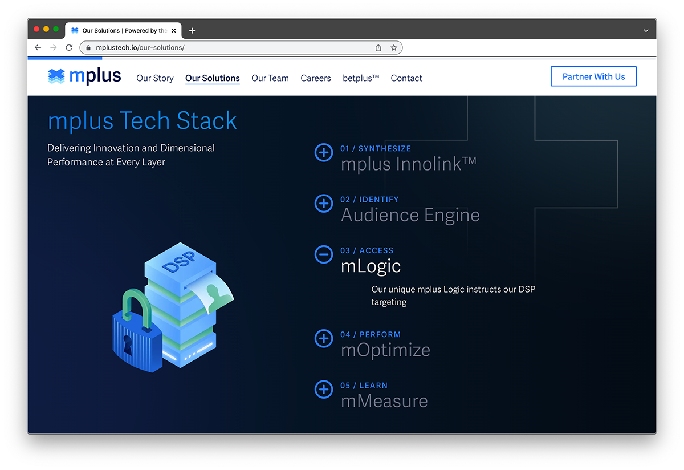Click the browser forward arrow

[54, 48]
